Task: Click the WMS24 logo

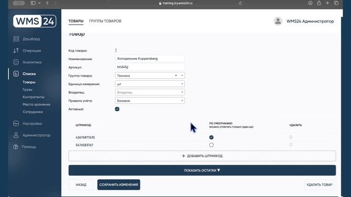Action: (35, 21)
